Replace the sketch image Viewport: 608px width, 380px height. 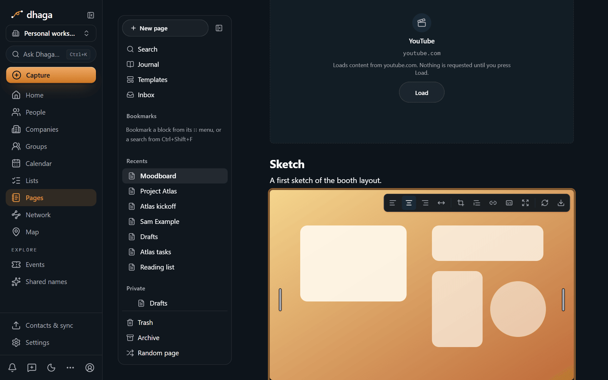(x=545, y=203)
